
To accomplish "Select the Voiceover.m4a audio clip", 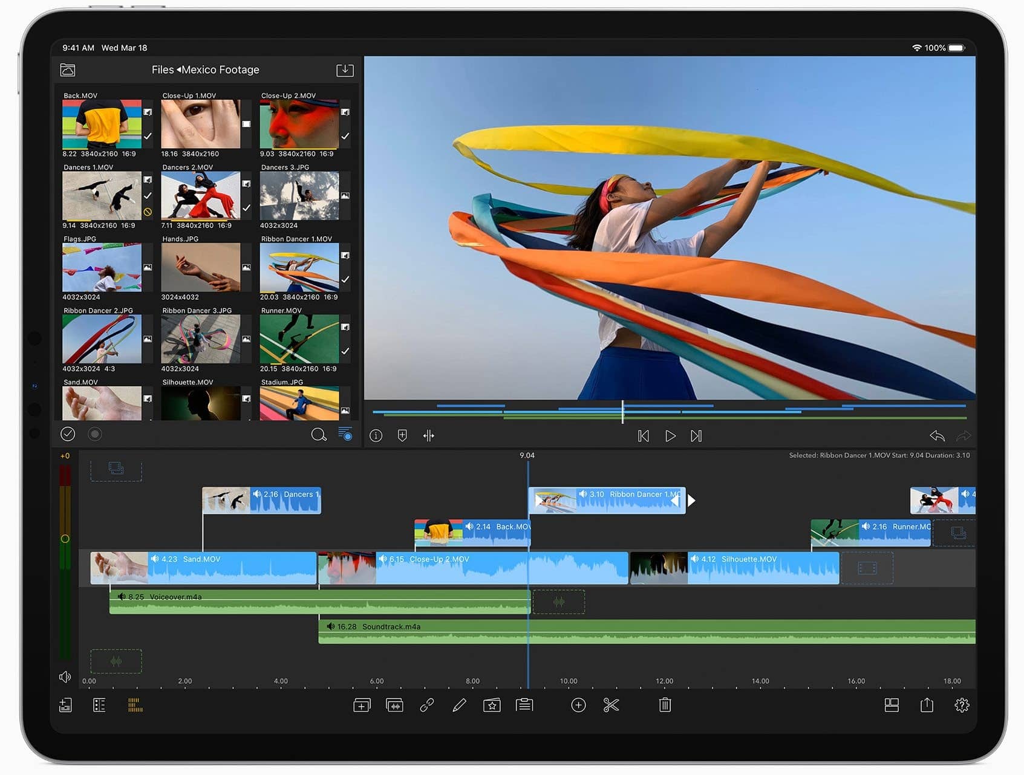I will (319, 603).
